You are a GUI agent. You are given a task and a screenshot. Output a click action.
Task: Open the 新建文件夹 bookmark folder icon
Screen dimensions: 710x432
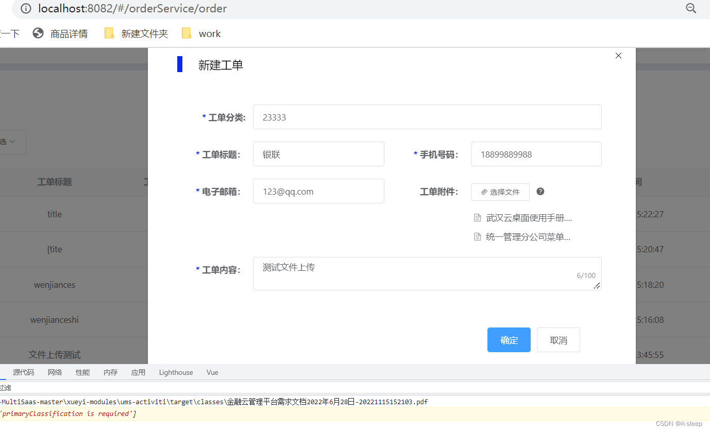pyautogui.click(x=109, y=32)
